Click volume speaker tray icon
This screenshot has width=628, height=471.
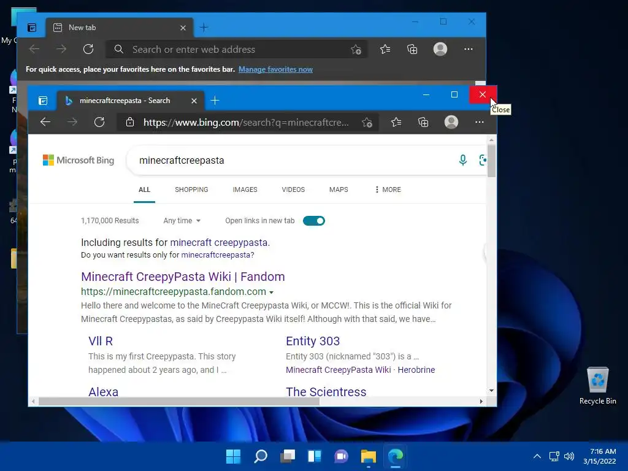[569, 456]
